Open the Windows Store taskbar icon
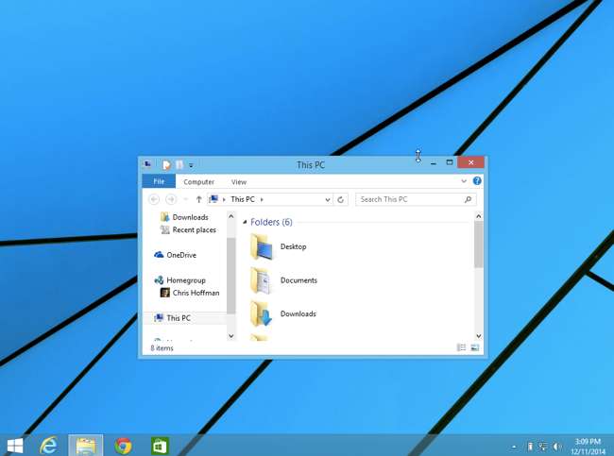The image size is (614, 456). pos(160,445)
